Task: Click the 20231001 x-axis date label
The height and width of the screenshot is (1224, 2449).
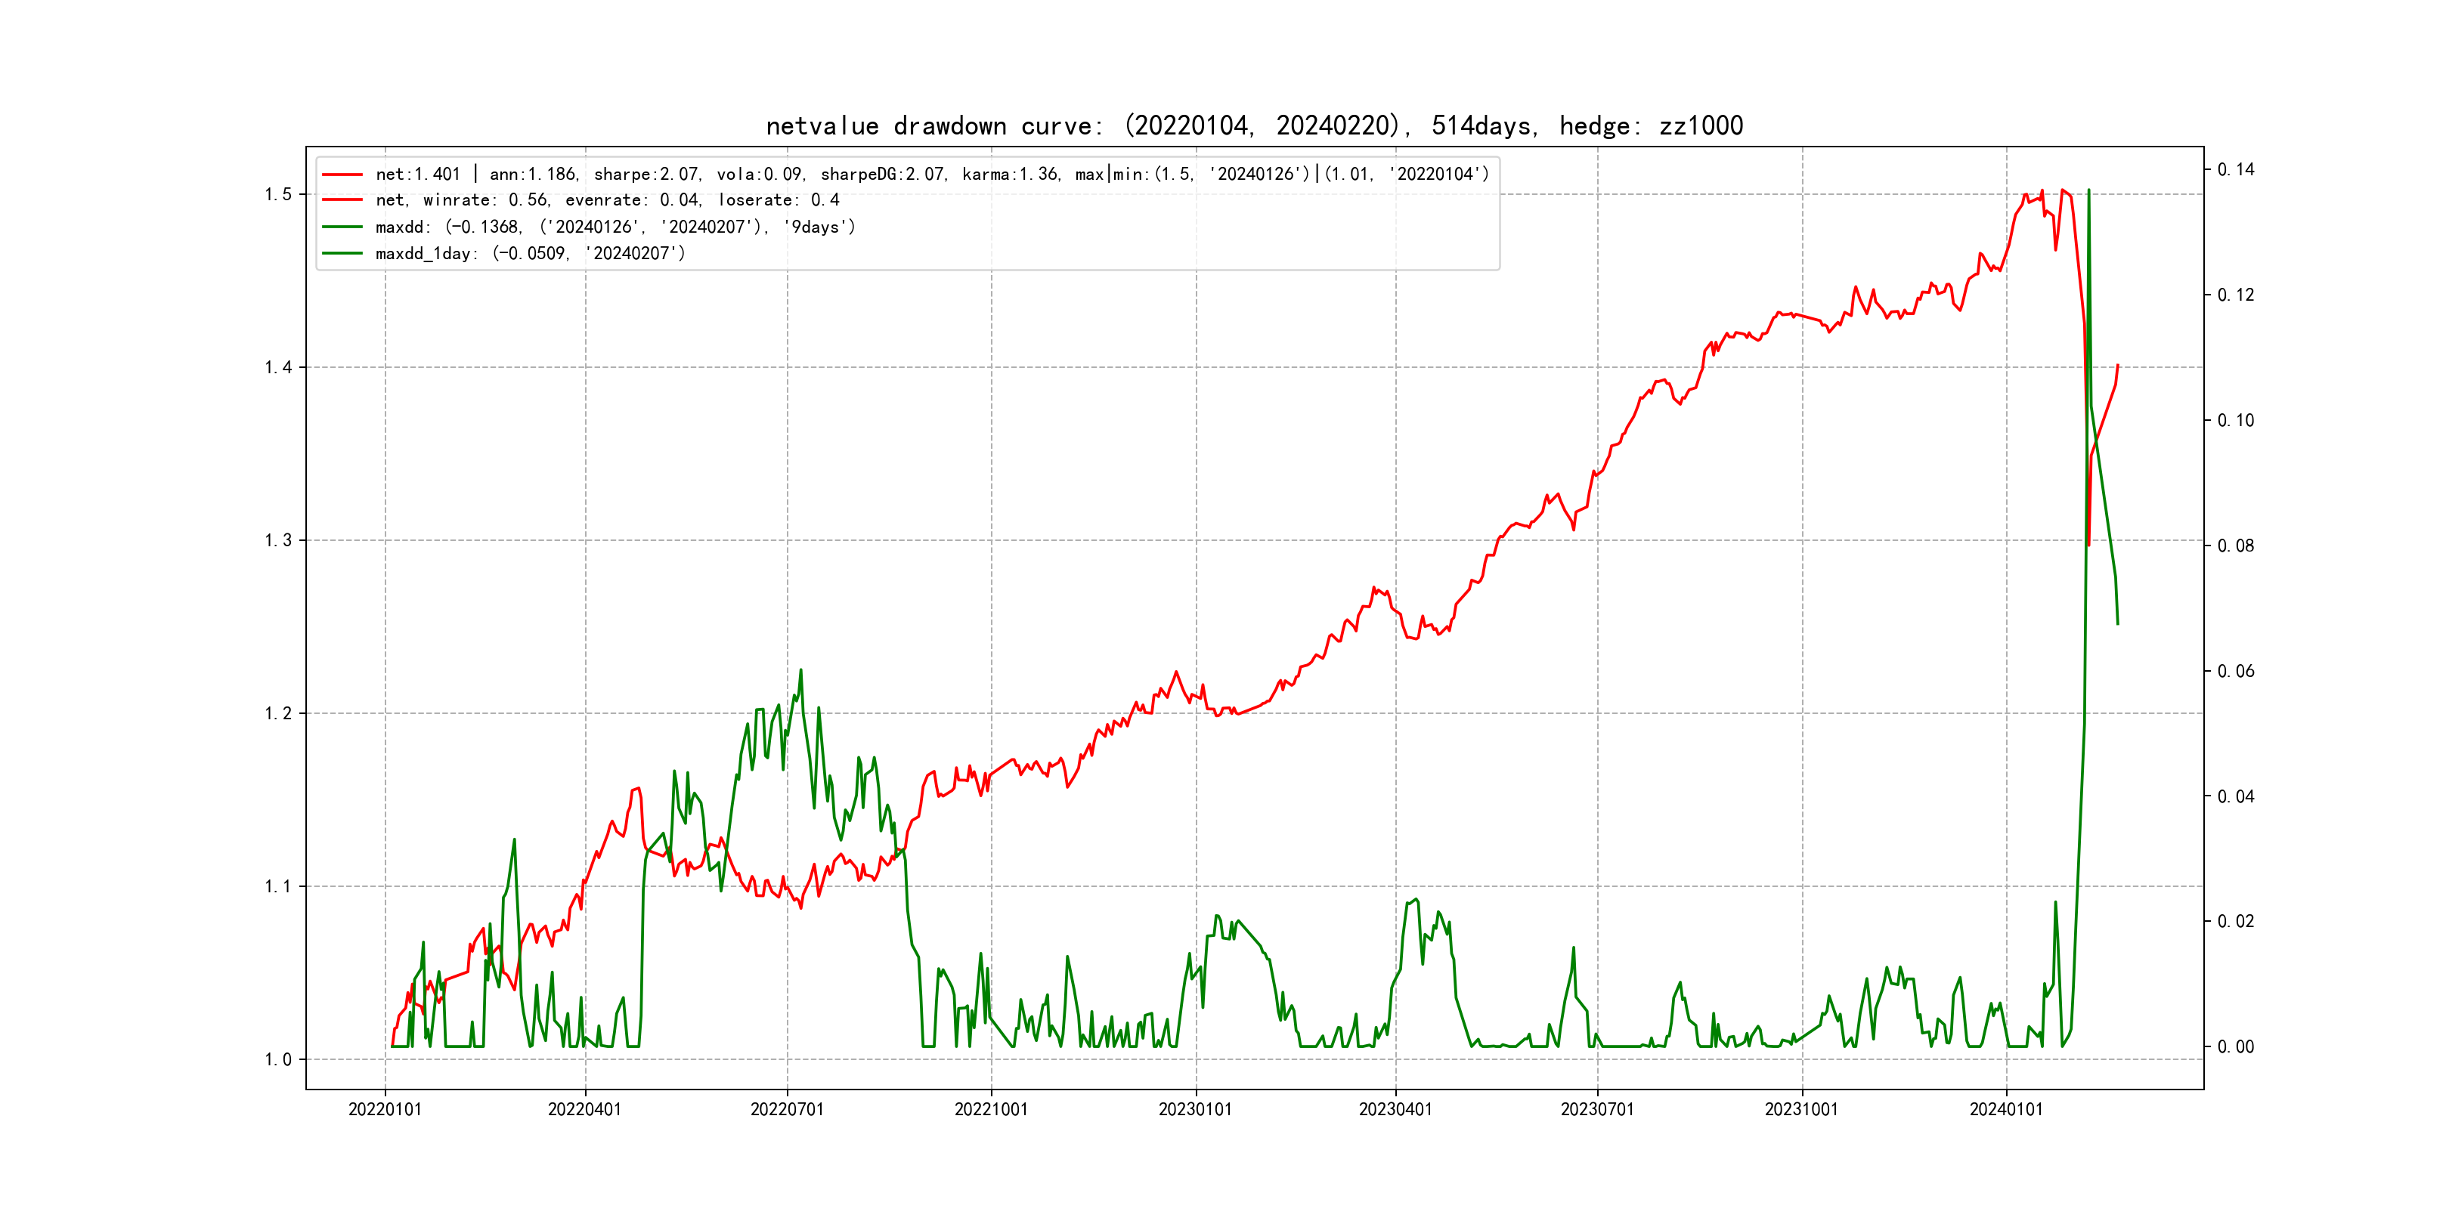Action: (1801, 1109)
